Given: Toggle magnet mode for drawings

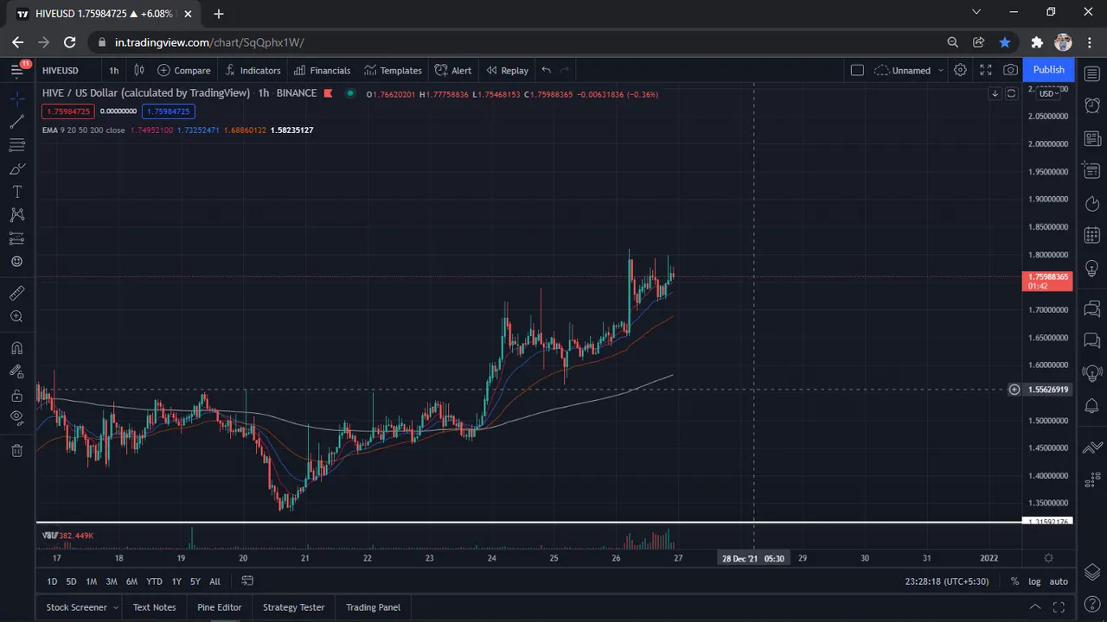Looking at the screenshot, I should click(x=16, y=349).
